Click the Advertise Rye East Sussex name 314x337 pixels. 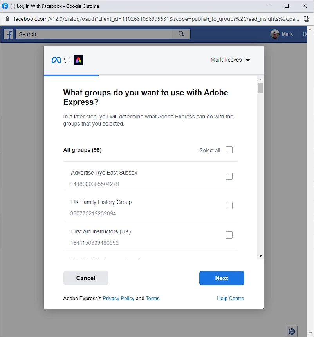pos(104,173)
